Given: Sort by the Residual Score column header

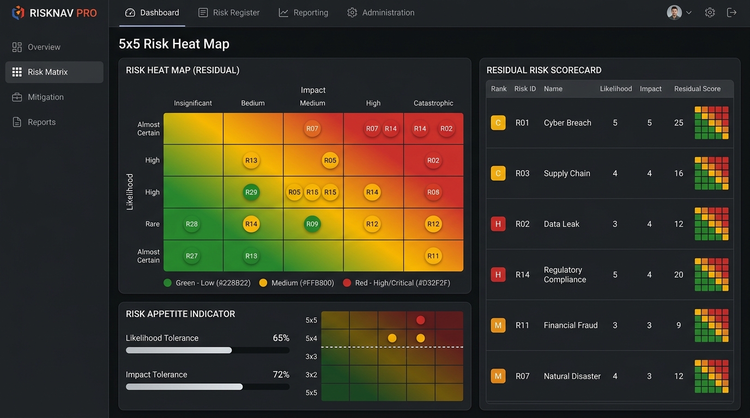Looking at the screenshot, I should pyautogui.click(x=697, y=89).
